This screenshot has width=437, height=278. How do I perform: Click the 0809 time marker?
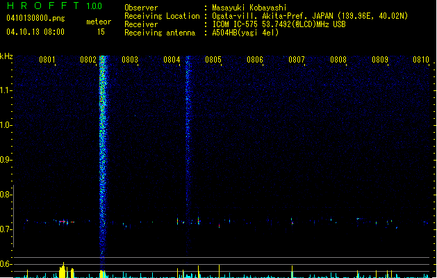click(380, 60)
